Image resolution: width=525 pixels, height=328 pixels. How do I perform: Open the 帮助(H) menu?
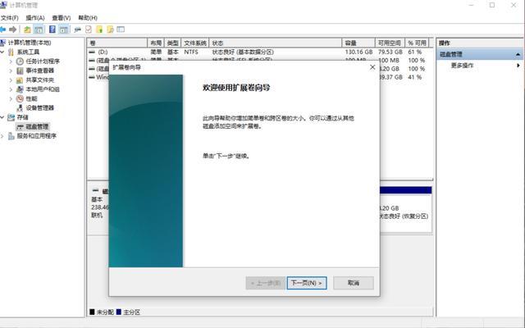[x=85, y=17]
